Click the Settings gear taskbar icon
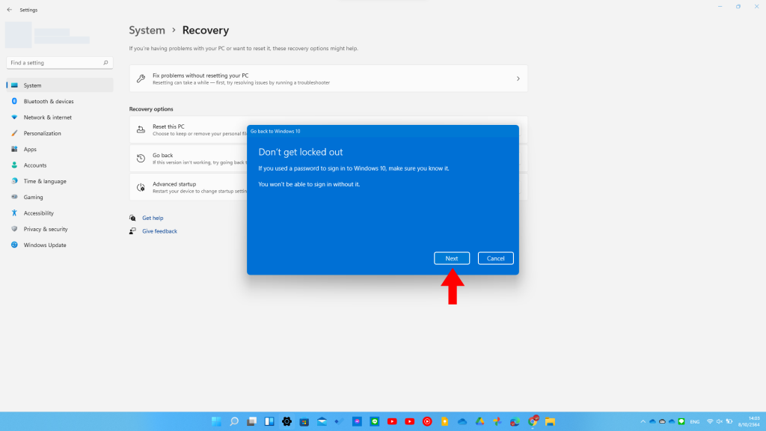Image resolution: width=766 pixels, height=431 pixels. [287, 421]
